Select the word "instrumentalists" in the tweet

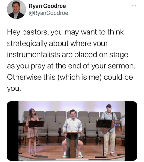pyautogui.click(x=33, y=55)
